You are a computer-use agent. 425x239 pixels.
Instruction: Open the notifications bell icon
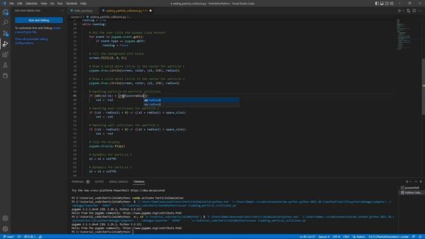420,236
